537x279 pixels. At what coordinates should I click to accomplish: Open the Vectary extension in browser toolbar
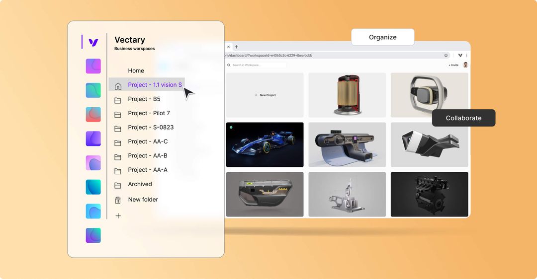(460, 56)
